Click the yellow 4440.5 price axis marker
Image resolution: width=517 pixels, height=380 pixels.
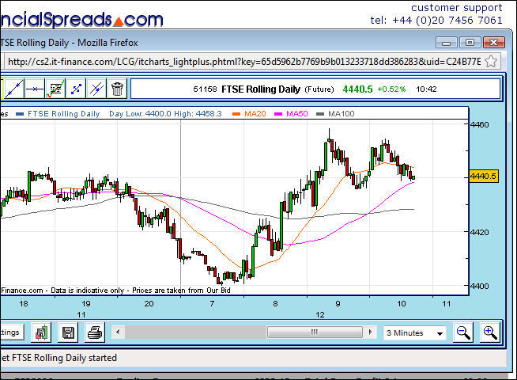[x=483, y=177]
